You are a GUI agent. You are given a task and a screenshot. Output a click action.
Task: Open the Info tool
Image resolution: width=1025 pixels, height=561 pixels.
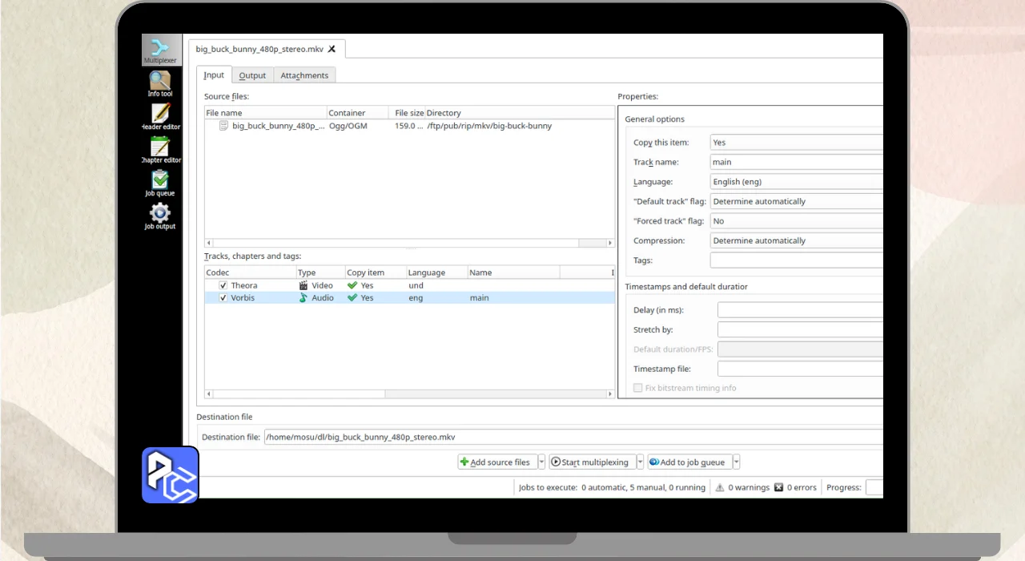click(160, 83)
